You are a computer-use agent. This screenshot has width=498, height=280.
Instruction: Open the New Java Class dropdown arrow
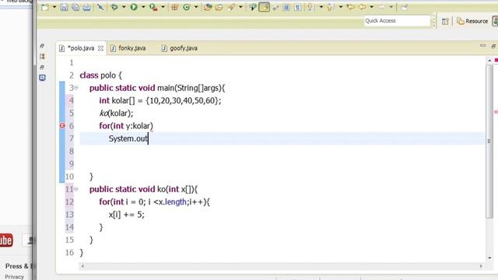[x=196, y=7]
